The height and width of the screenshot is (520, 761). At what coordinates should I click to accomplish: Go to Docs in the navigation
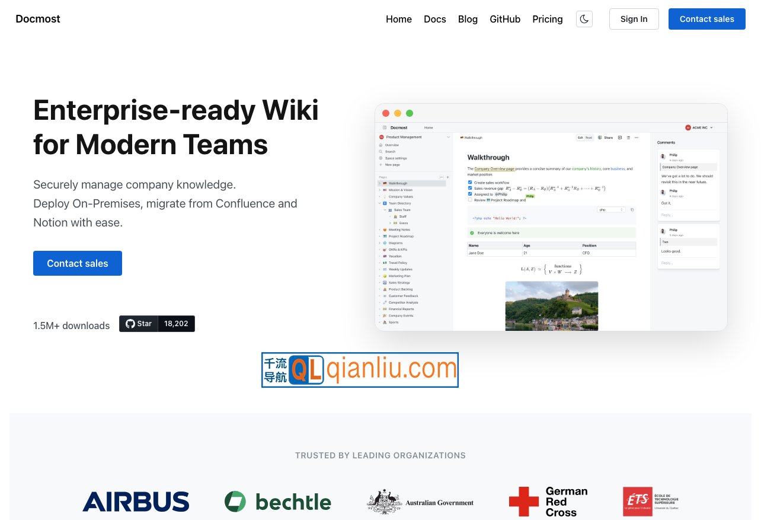point(434,19)
